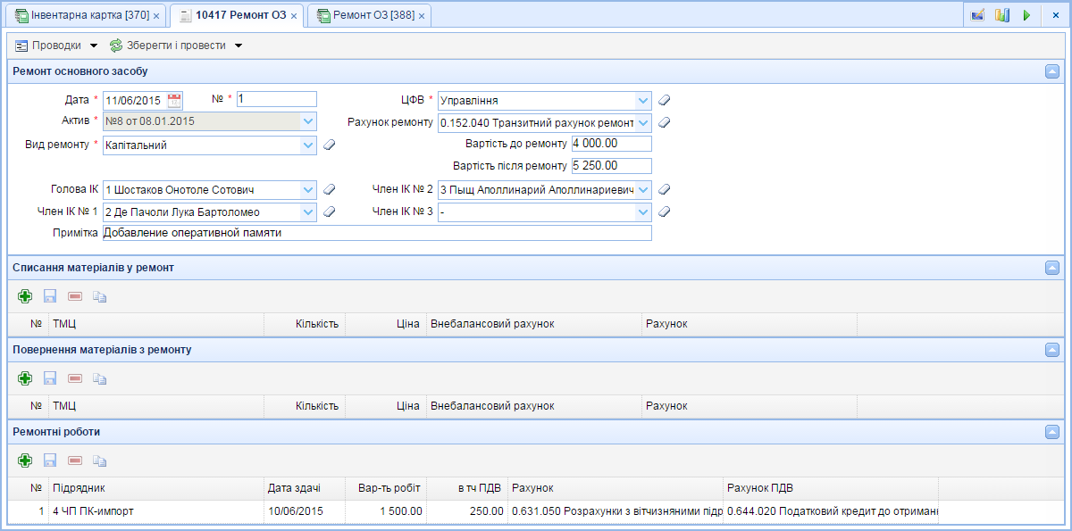Viewport: 1072px width, 531px height.
Task: Clear Член ІК № 1 with eraser icon
Action: pos(329,212)
